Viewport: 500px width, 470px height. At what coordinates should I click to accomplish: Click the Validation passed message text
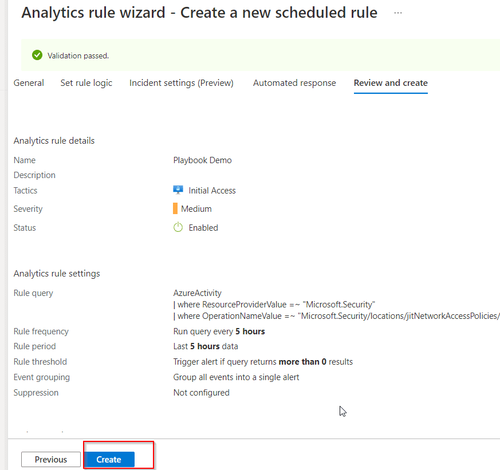coord(78,56)
